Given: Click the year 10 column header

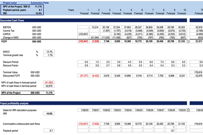Looking at the screenshot, I should 184,10.
